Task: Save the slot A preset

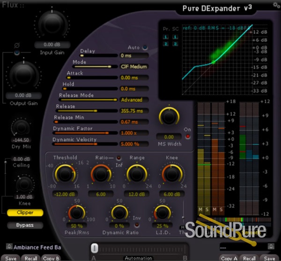Action: point(11,258)
